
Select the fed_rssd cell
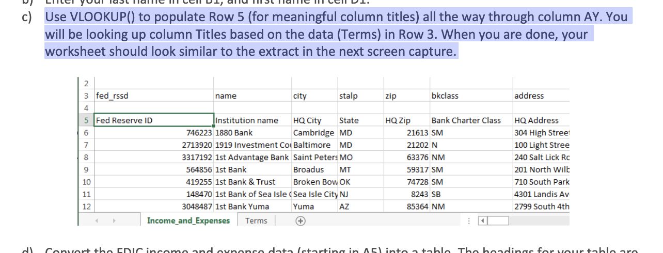tap(153, 96)
